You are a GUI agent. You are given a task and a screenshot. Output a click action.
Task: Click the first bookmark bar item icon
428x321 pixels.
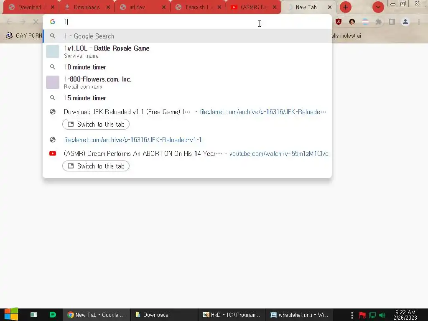(9, 36)
